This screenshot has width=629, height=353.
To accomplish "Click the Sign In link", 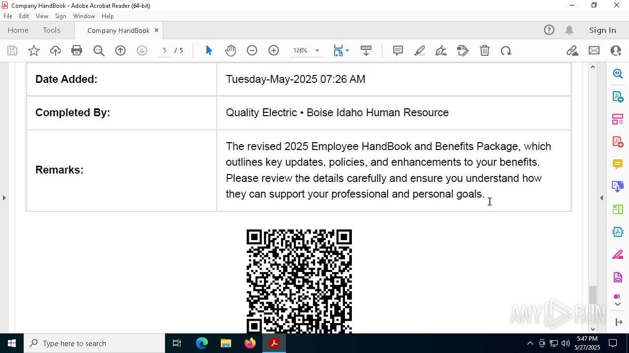I will point(602,30).
